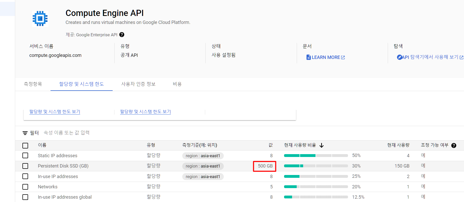This screenshot has width=464, height=202.
Task: Click In-use IP addresses global name
Action: 65,197
